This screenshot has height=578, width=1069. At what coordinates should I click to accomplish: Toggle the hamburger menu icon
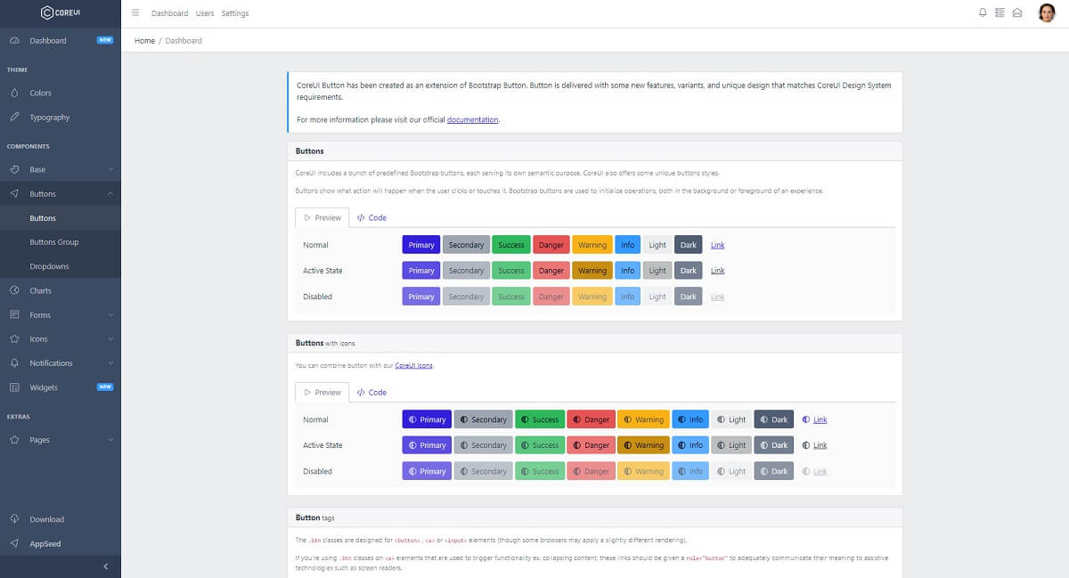[135, 13]
